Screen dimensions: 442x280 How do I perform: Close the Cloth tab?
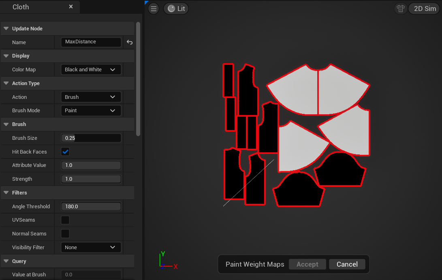click(x=71, y=7)
